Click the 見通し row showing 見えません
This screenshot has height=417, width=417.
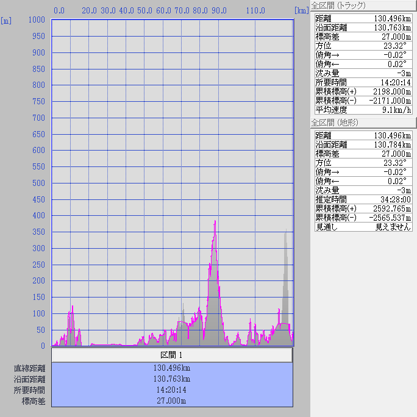[363, 227]
